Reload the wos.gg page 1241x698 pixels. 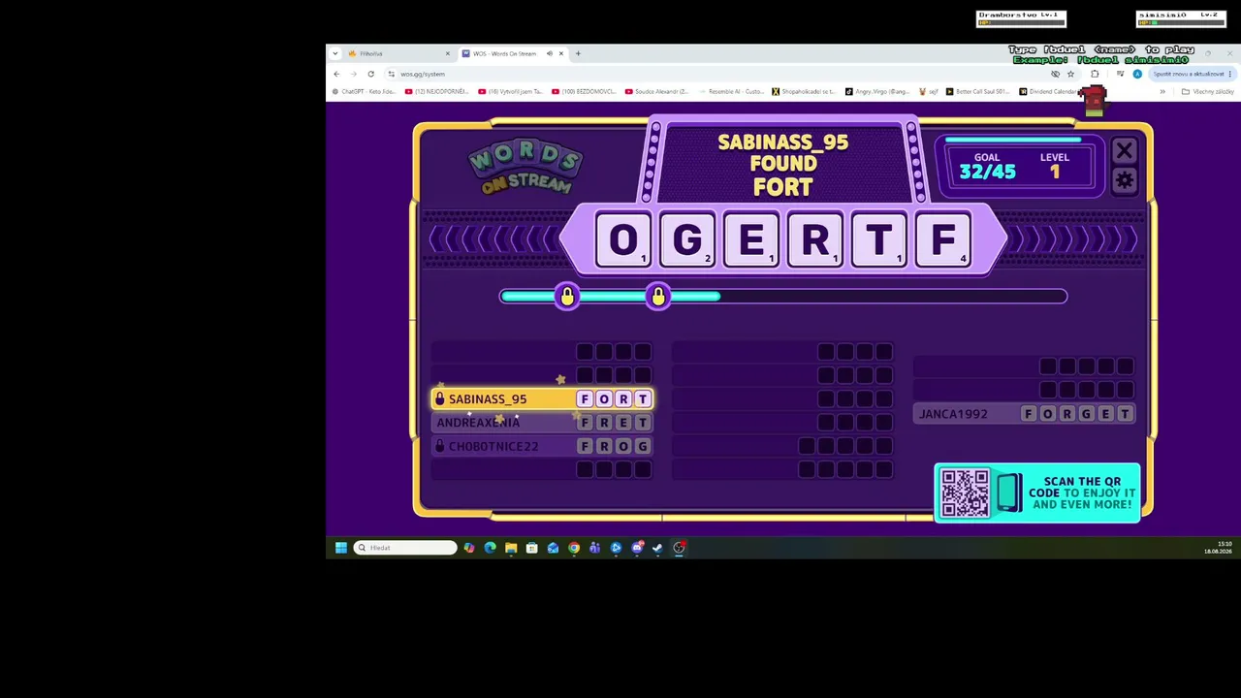[x=370, y=74]
